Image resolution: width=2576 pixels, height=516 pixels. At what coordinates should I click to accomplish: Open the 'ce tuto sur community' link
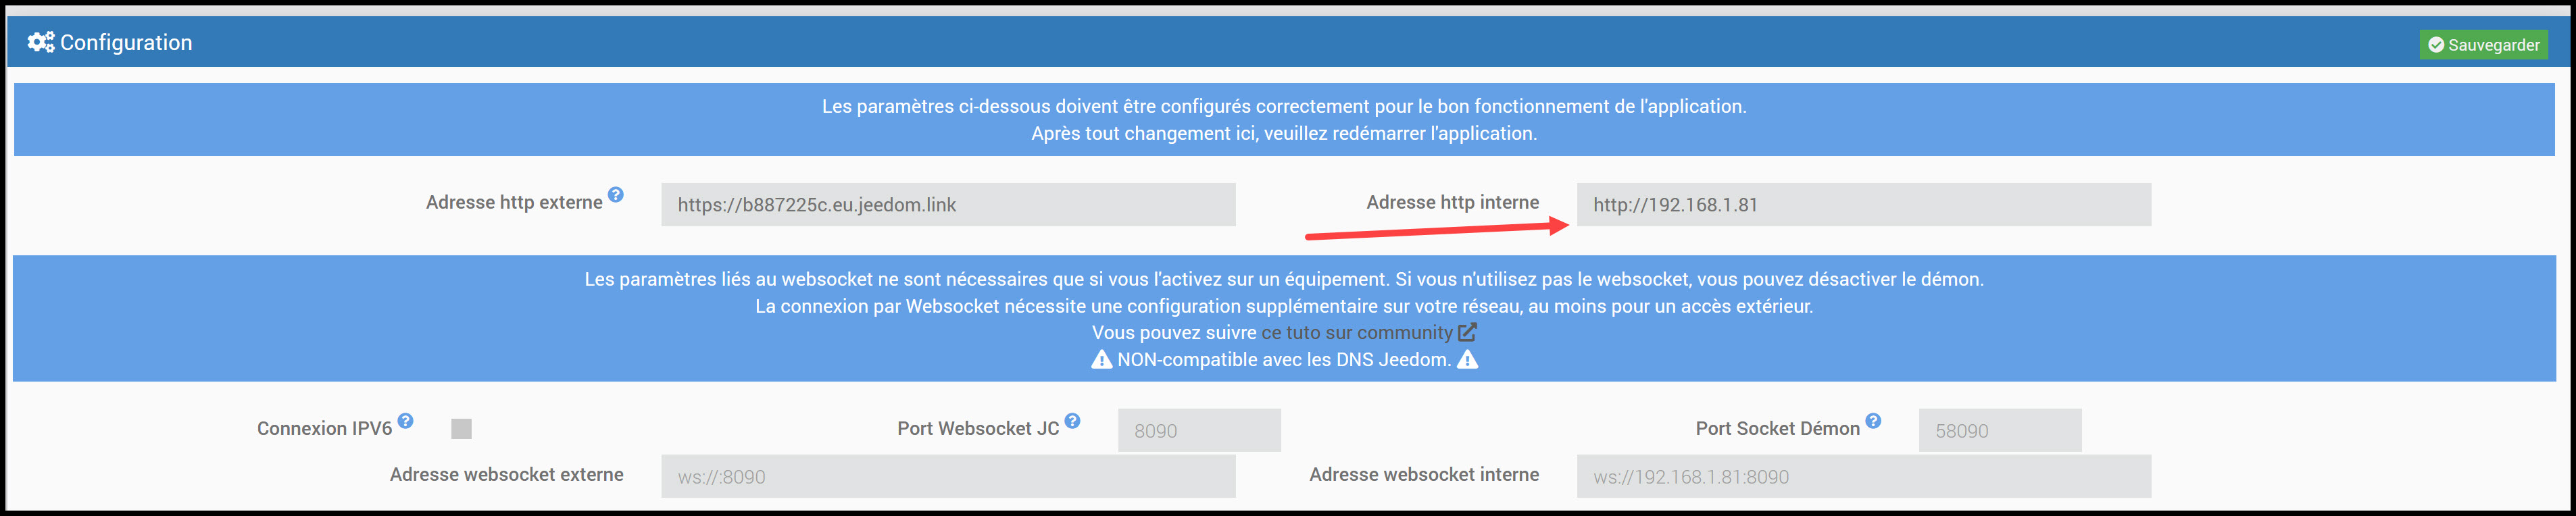tap(1356, 333)
